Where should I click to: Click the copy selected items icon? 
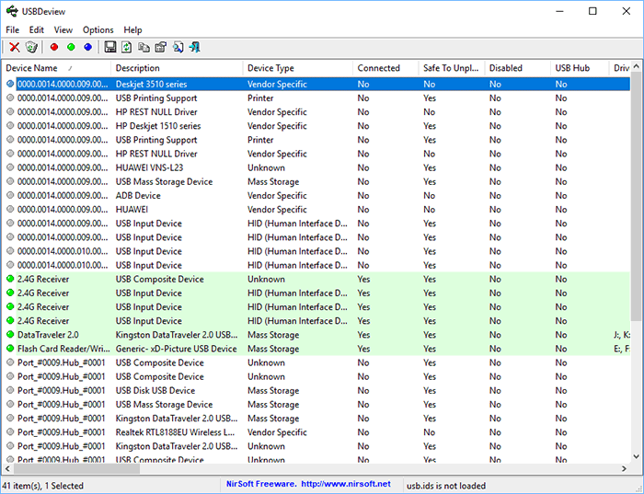coord(144,47)
